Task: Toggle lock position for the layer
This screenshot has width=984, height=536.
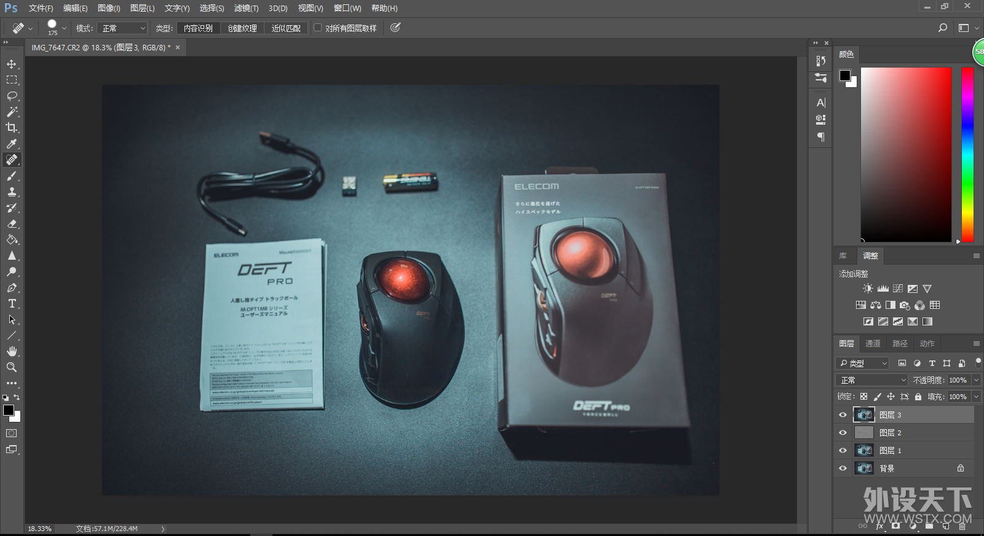Action: click(x=891, y=397)
